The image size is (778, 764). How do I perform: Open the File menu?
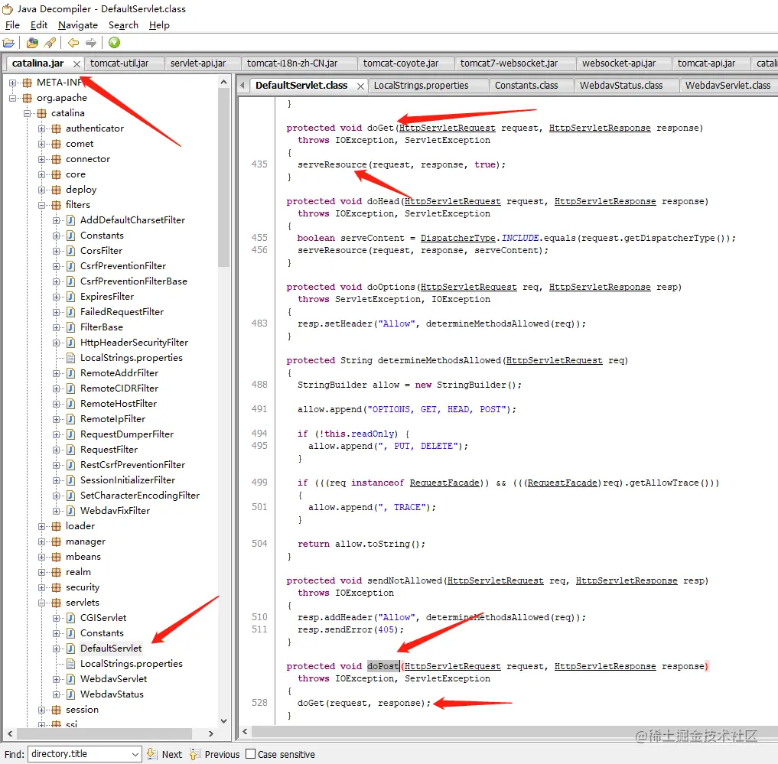point(12,25)
